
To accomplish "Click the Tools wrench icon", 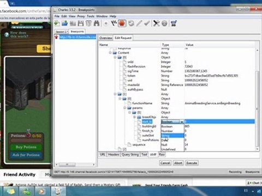I will click(156, 23).
